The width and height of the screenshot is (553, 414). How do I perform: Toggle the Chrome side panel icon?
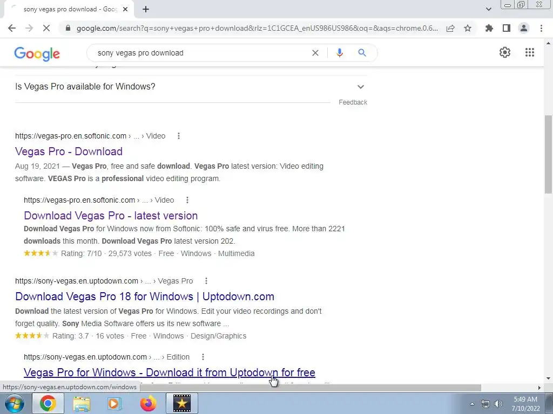tap(507, 28)
